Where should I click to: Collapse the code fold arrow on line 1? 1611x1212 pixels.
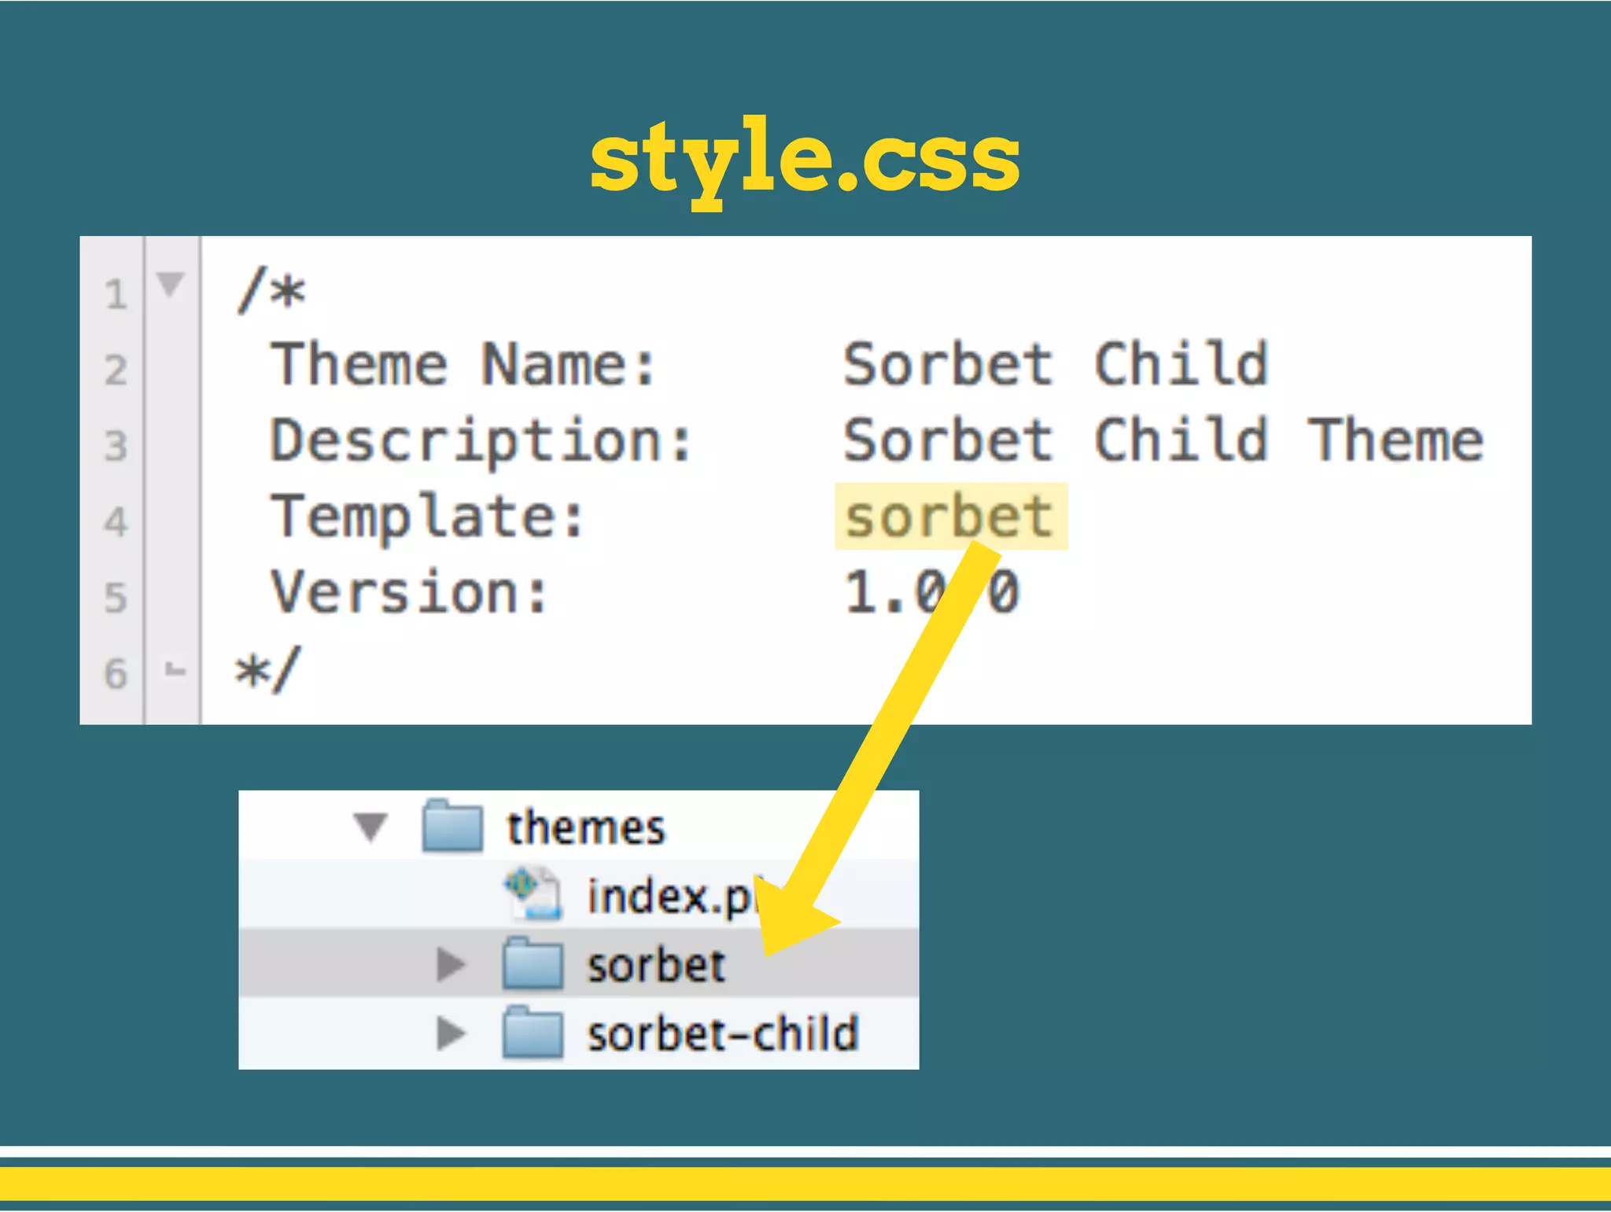(x=170, y=284)
